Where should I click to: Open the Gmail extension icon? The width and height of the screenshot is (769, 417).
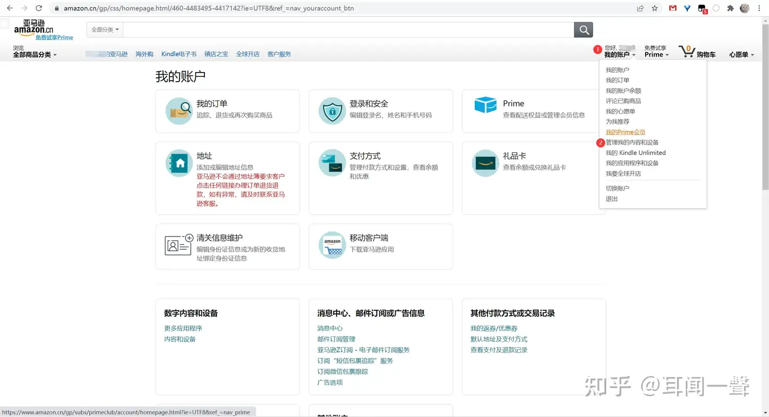point(673,8)
